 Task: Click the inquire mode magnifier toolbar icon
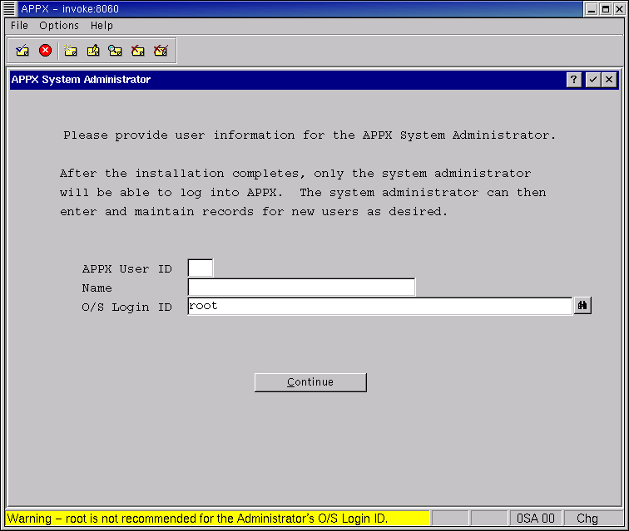pyautogui.click(x=115, y=51)
